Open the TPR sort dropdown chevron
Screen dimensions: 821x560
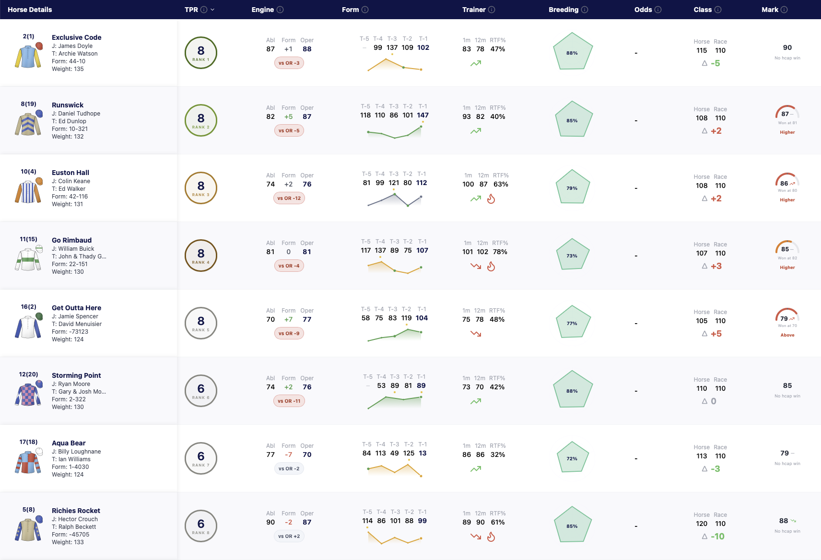[x=212, y=10]
